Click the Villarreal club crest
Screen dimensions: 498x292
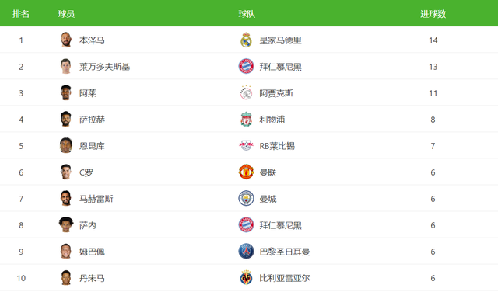coord(246,278)
